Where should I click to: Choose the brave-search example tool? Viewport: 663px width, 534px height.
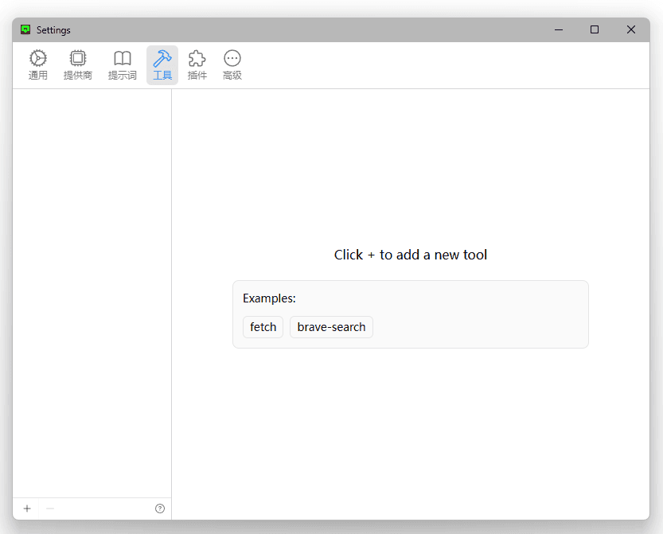(x=331, y=327)
